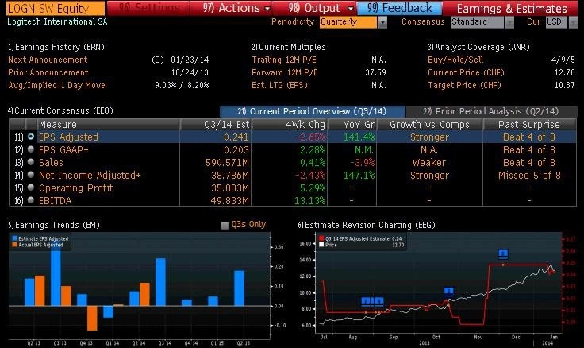Click the Sales Weaker comps cell

click(x=429, y=163)
